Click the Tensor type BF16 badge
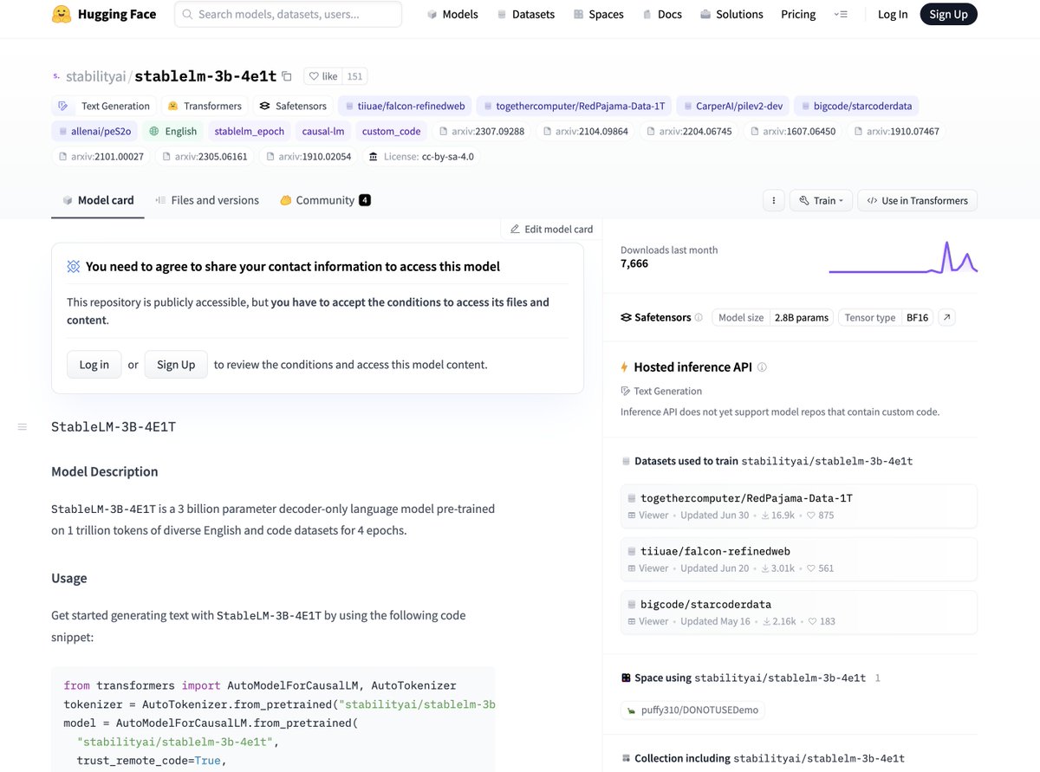1040x772 pixels. [x=886, y=318]
